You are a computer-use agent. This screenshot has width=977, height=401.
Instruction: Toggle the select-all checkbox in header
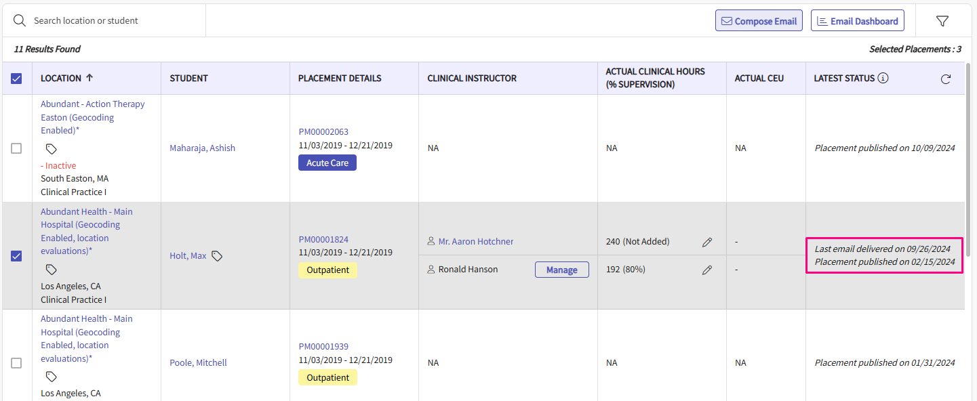click(x=16, y=79)
